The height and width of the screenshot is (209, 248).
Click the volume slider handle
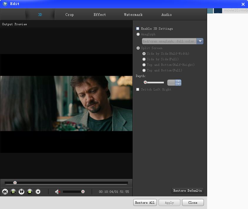[x=83, y=192]
